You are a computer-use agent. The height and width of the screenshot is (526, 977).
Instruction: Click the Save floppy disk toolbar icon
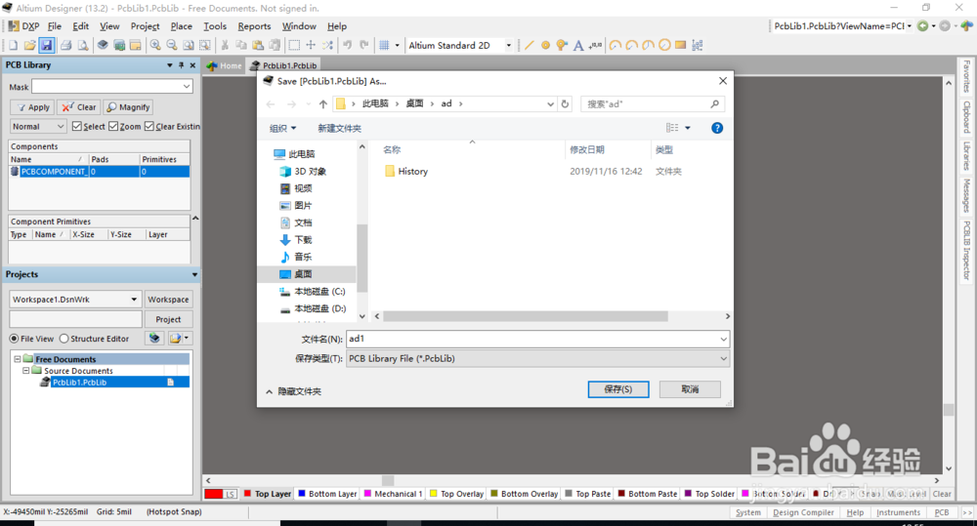pos(47,46)
